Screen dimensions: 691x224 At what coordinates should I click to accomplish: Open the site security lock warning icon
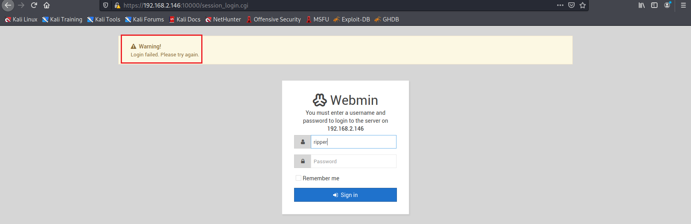tap(117, 5)
